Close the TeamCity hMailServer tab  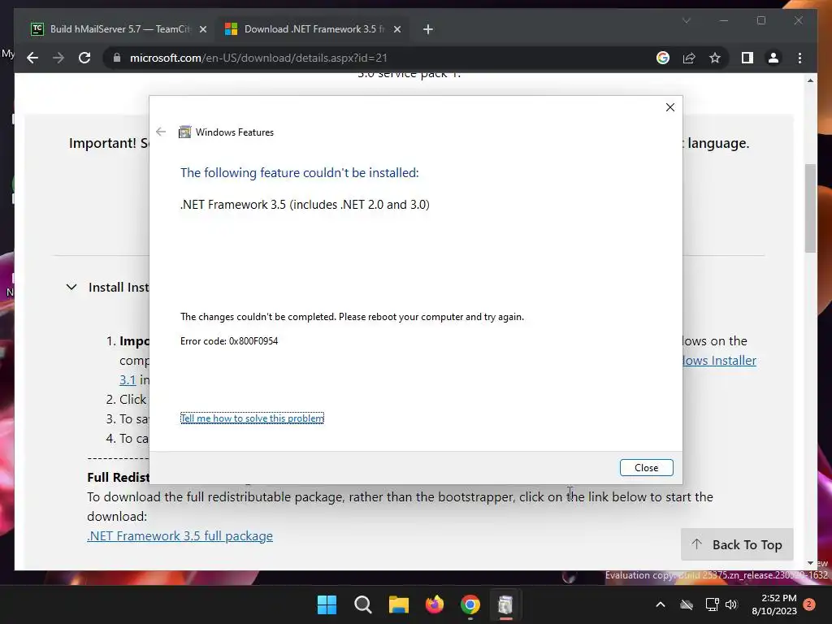pos(202,29)
